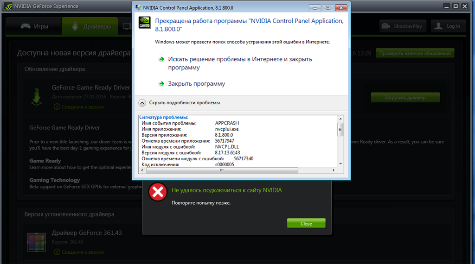Click the APPCRASH value
The width and height of the screenshot is (475, 264).
[x=227, y=123]
